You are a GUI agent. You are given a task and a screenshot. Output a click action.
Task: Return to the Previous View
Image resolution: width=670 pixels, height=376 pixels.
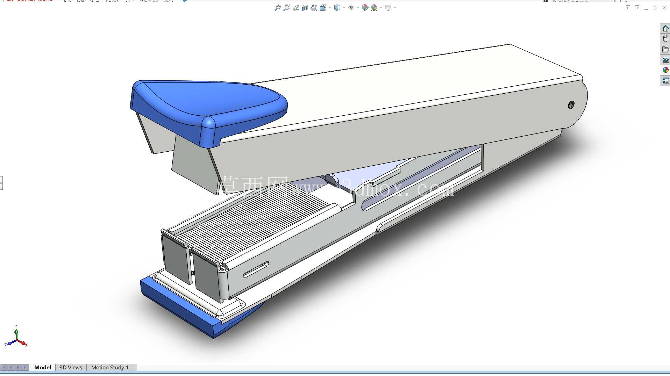point(296,8)
